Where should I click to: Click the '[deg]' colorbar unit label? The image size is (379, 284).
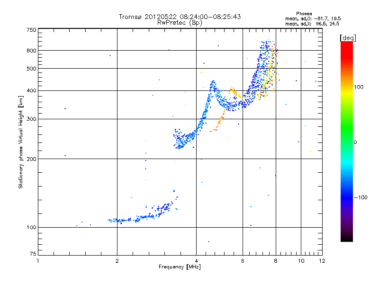(x=348, y=38)
